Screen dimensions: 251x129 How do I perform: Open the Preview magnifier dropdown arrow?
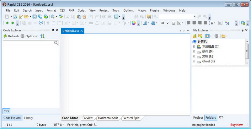[x=56, y=17]
